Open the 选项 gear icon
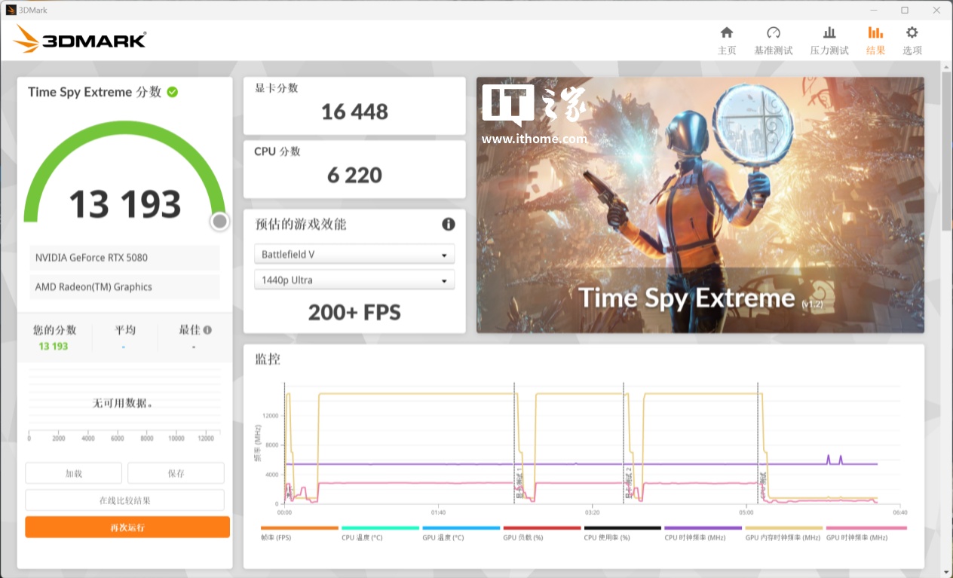 [x=912, y=32]
